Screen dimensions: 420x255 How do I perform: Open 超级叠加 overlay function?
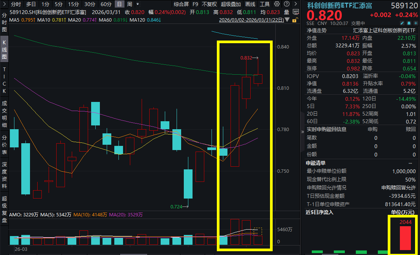231,5
